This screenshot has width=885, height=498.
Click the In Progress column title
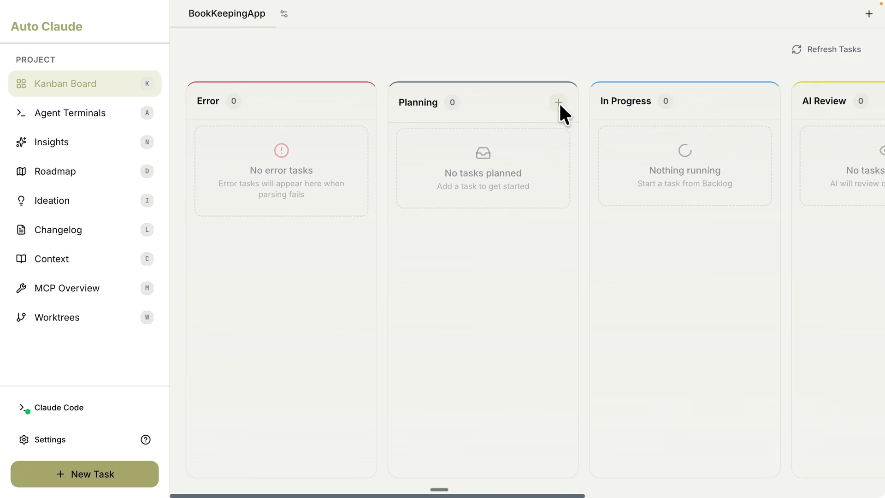click(625, 101)
